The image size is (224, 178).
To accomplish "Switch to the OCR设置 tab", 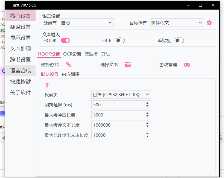I will (x=72, y=54).
